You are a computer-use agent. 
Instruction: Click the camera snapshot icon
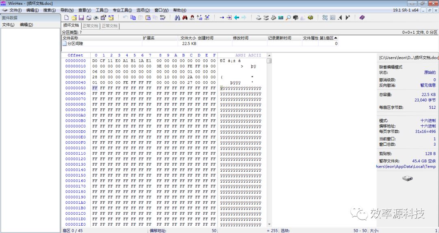pos(296,17)
